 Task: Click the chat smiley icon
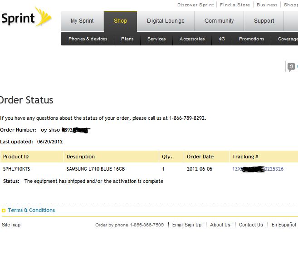[291, 67]
